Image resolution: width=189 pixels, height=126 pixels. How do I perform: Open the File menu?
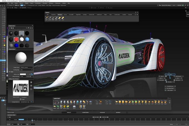tap(8, 3)
